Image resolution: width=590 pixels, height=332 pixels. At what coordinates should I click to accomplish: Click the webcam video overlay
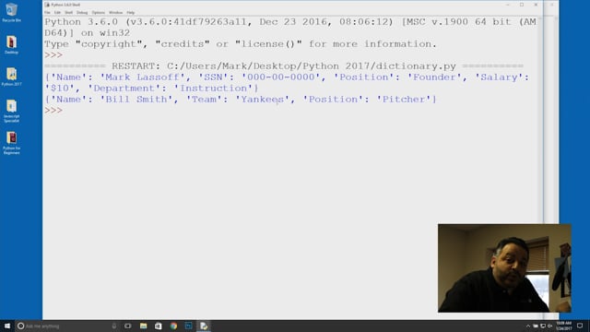pos(504,268)
